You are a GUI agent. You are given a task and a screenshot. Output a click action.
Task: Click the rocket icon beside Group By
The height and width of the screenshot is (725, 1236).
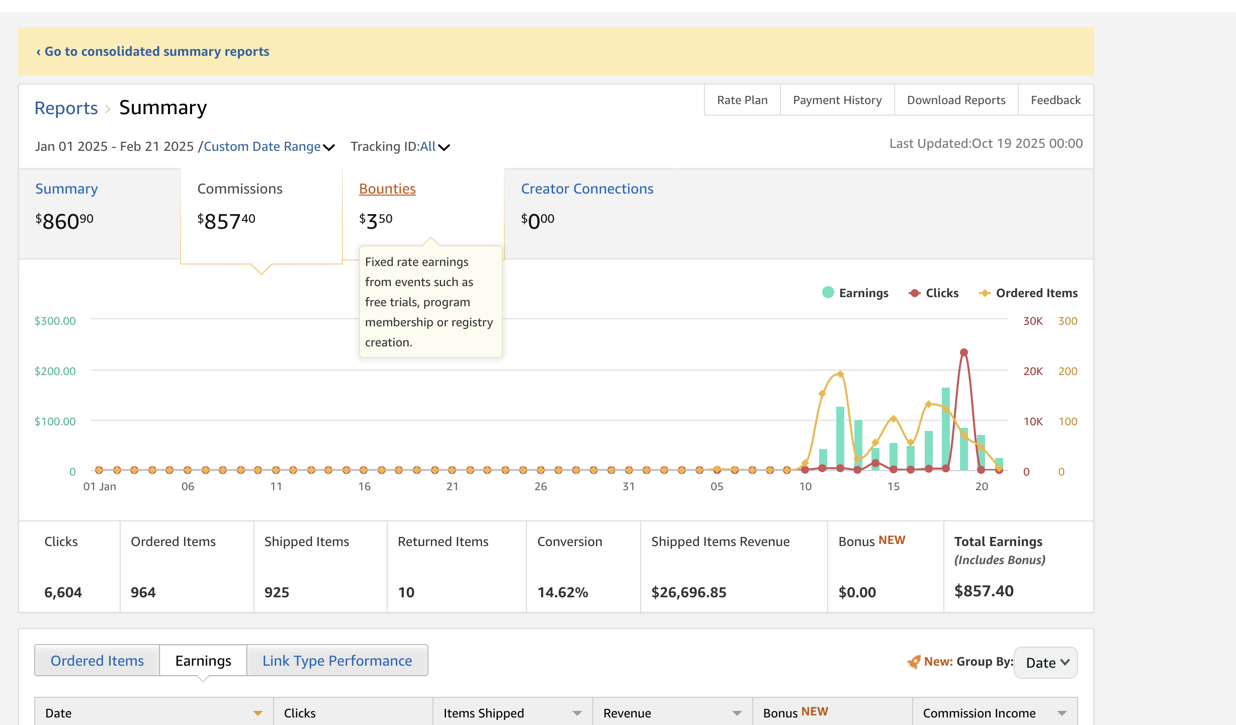click(x=913, y=662)
